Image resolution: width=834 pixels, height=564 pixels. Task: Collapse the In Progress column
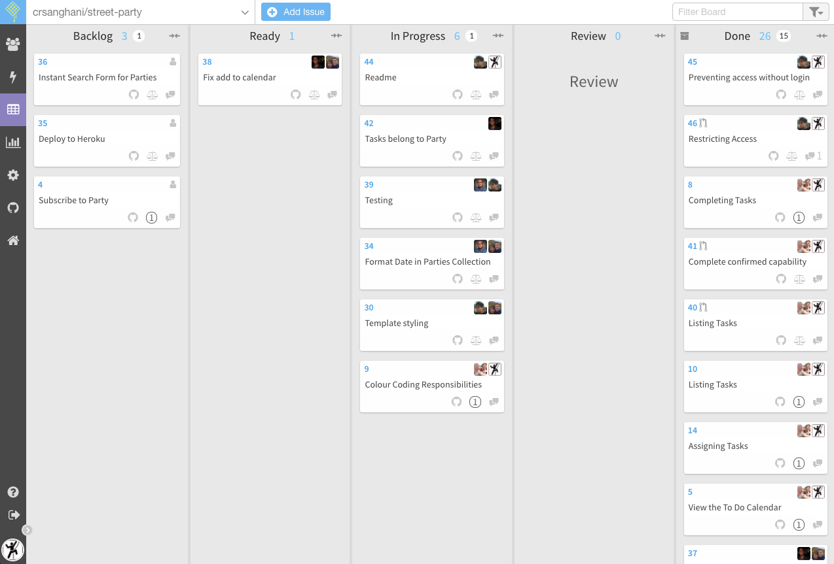click(499, 36)
